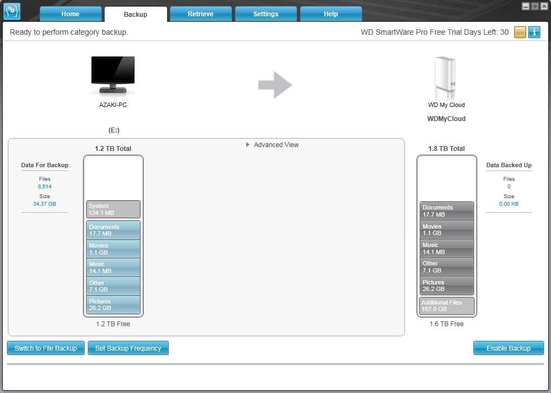The width and height of the screenshot is (551, 393).
Task: Click the Free Trial Days Left text
Action: coord(435,32)
